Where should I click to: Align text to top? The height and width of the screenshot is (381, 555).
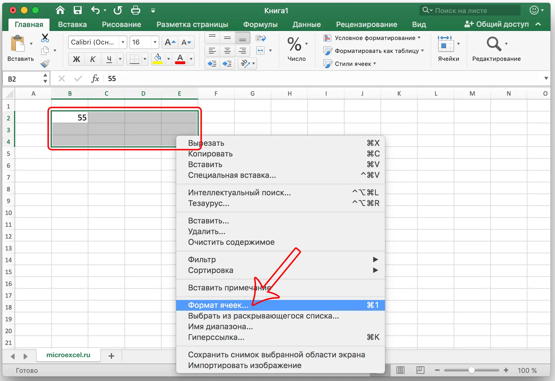(x=212, y=38)
